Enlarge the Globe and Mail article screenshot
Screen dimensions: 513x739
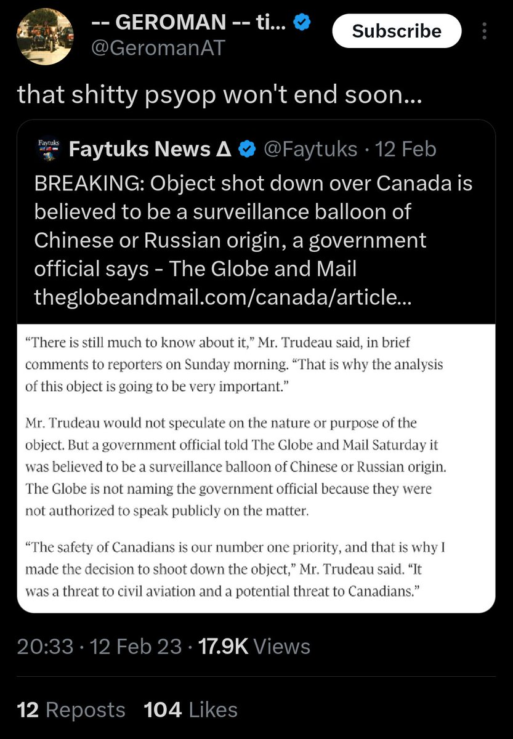pyautogui.click(x=256, y=468)
